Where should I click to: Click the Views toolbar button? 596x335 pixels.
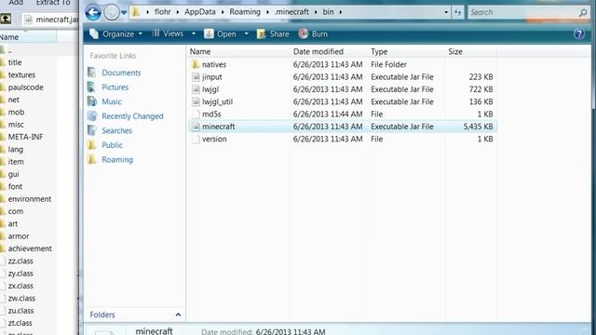coord(168,33)
